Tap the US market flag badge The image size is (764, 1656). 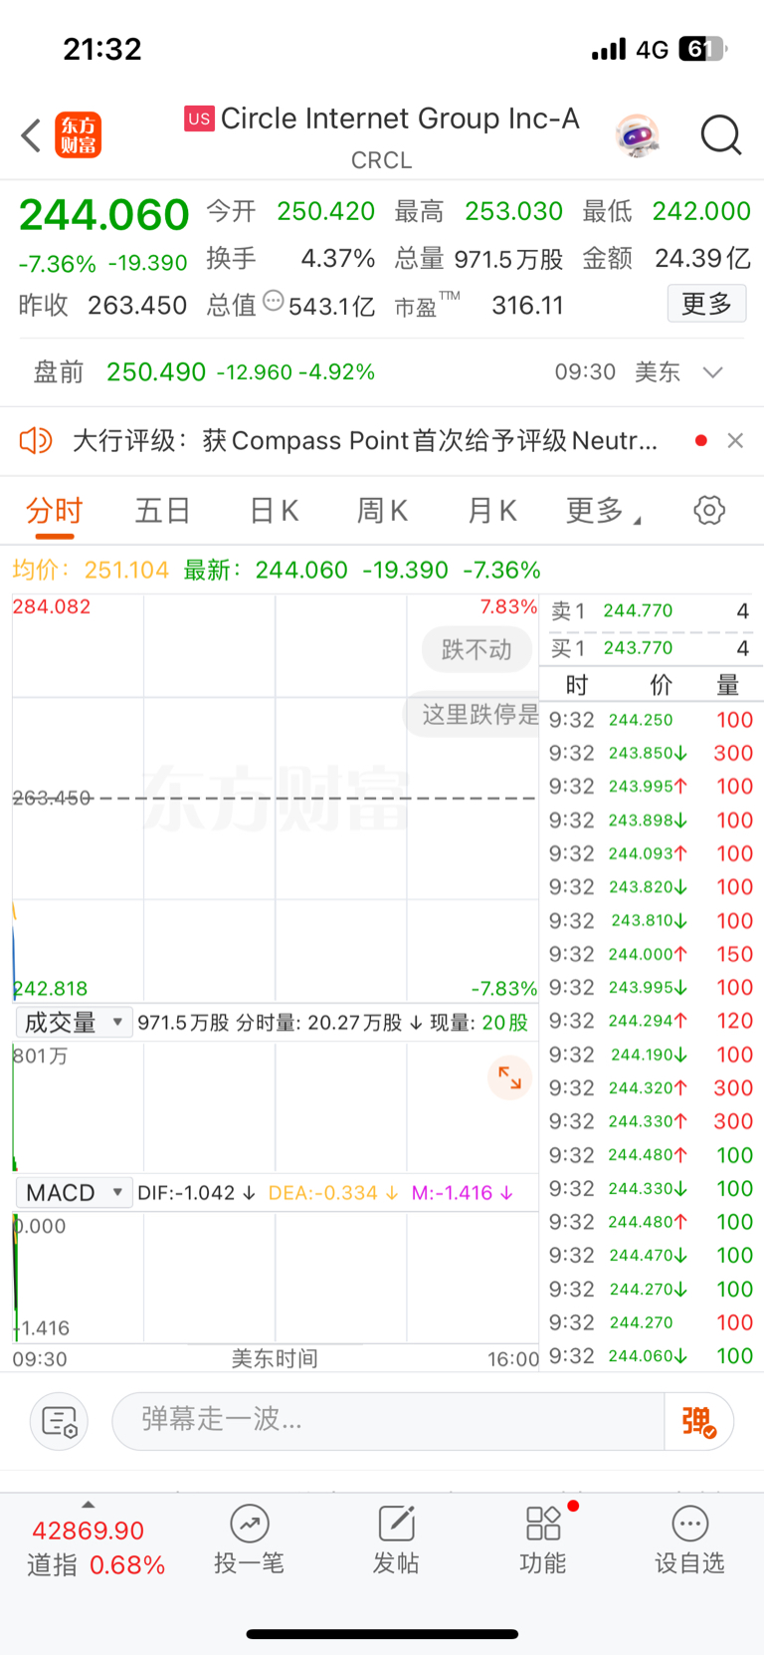pos(199,119)
